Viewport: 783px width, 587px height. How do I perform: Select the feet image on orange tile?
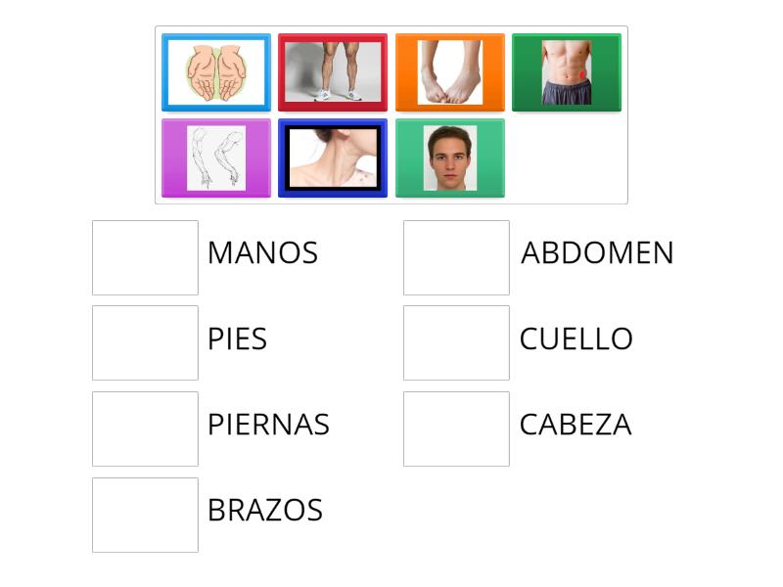coord(449,71)
